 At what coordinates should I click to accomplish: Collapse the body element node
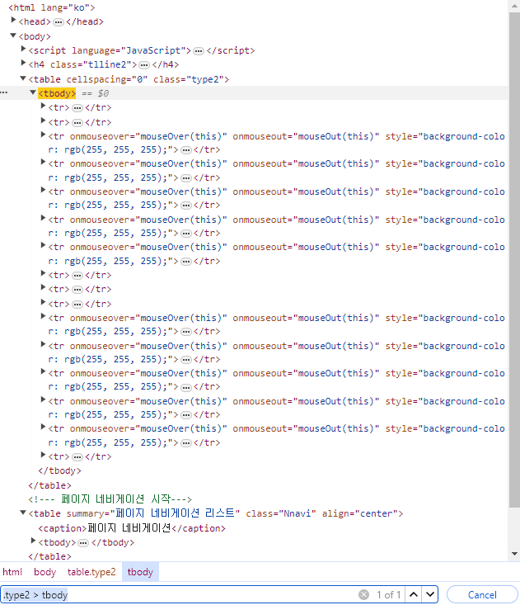(13, 35)
